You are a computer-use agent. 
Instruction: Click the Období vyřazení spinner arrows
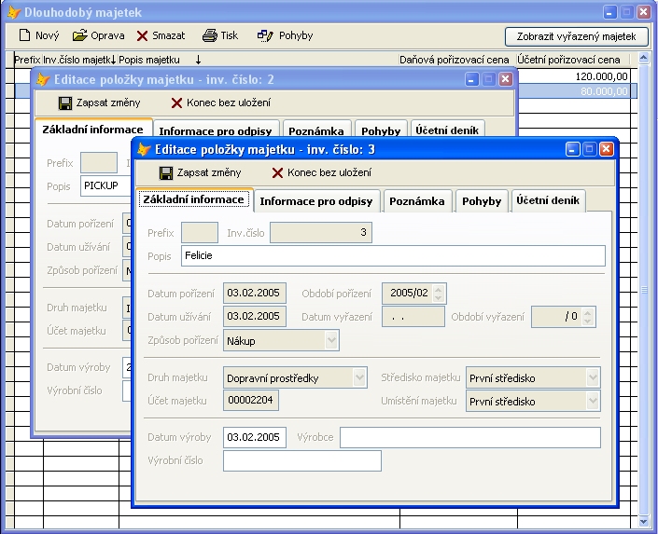pos(587,317)
